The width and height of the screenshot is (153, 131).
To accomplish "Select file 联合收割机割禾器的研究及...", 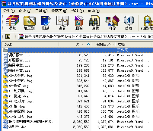I will 32,122.
